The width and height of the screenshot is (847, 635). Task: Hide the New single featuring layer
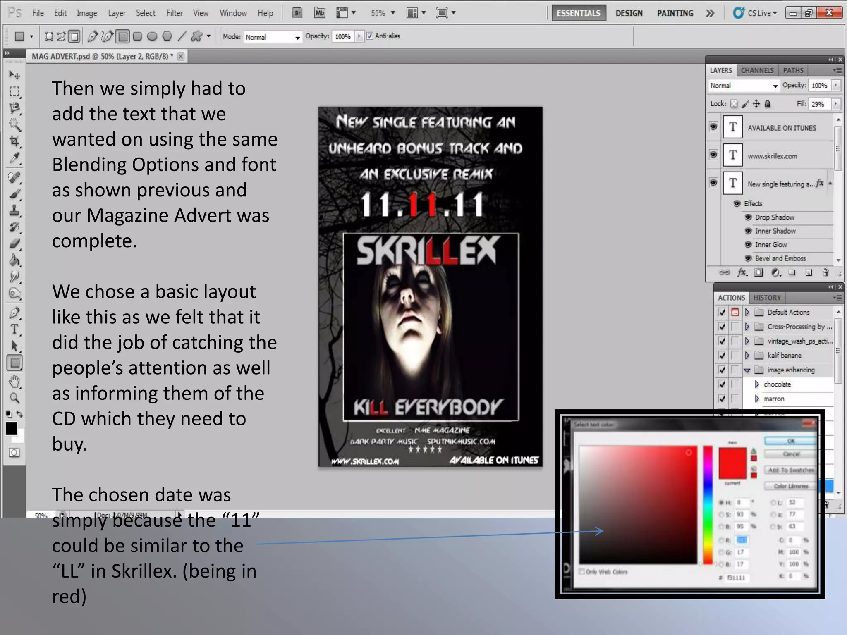click(x=713, y=182)
